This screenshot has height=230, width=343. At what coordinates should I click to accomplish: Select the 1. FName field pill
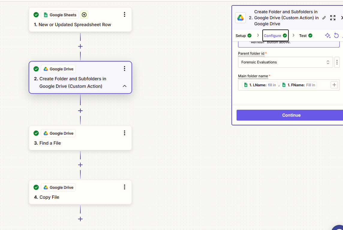point(298,85)
